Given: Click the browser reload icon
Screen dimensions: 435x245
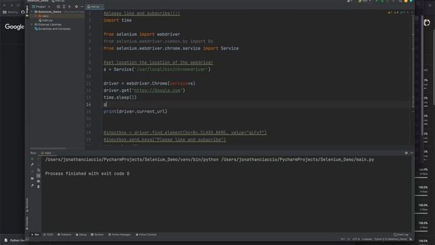Looking at the screenshot, I should [x=18, y=5].
